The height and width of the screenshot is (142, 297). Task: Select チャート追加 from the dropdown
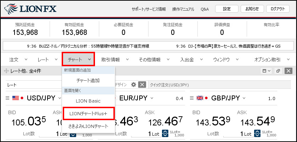88,81
